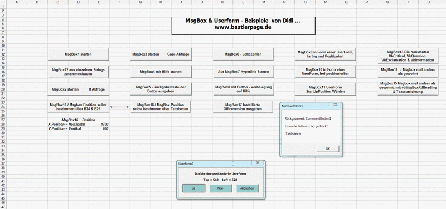Run MsgBox14 Msgbox mal anders als gewohnt
The image size is (446, 209).
(408, 72)
